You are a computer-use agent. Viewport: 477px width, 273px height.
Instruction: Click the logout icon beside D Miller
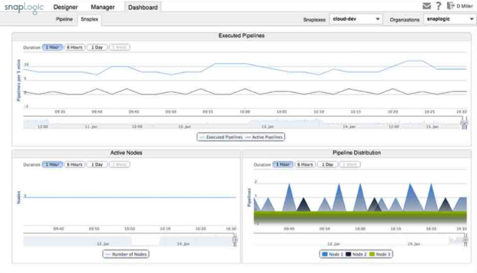pyautogui.click(x=451, y=6)
